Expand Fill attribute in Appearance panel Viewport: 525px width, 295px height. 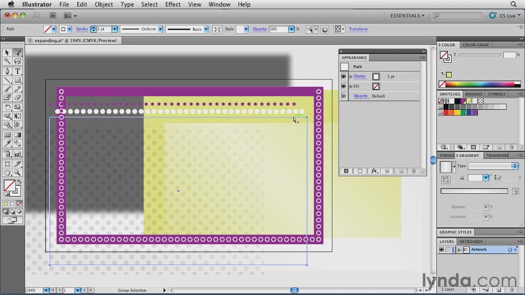click(351, 86)
